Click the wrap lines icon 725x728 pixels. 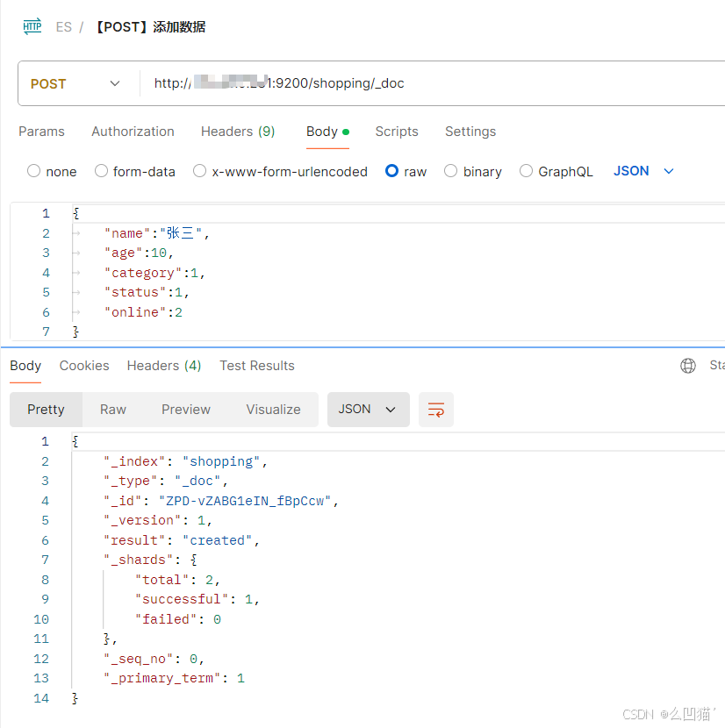point(436,410)
